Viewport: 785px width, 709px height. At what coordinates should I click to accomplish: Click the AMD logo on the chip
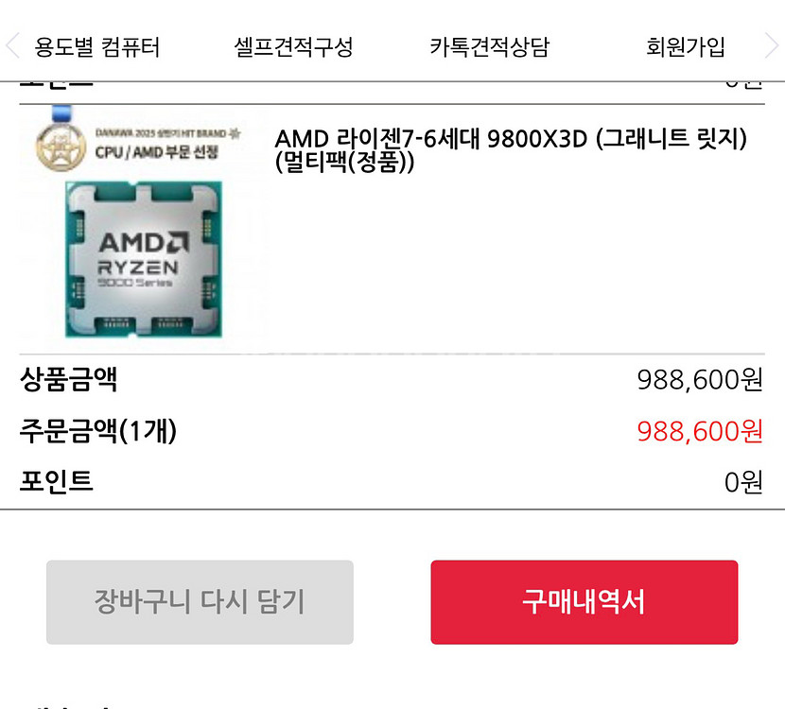[x=144, y=241]
